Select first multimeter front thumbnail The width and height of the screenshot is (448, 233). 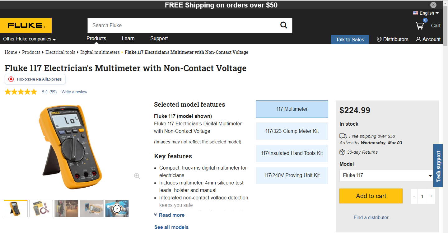tap(16, 208)
